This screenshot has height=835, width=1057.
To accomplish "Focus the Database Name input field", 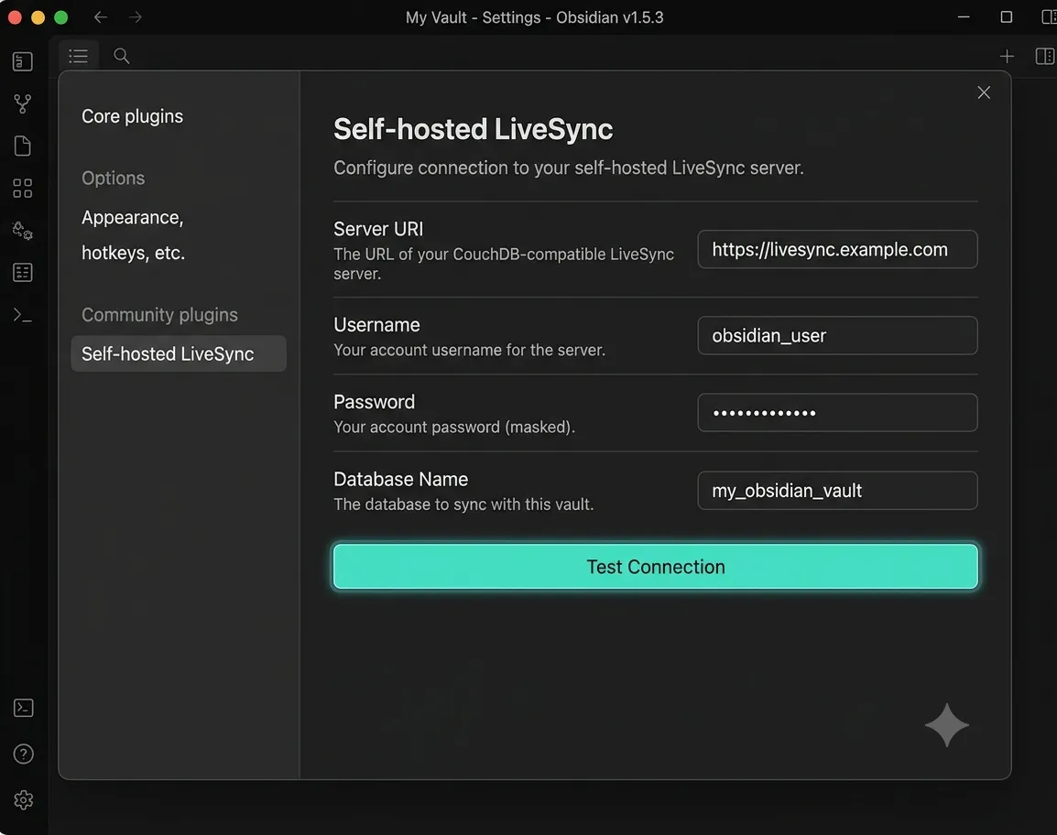I will [837, 491].
